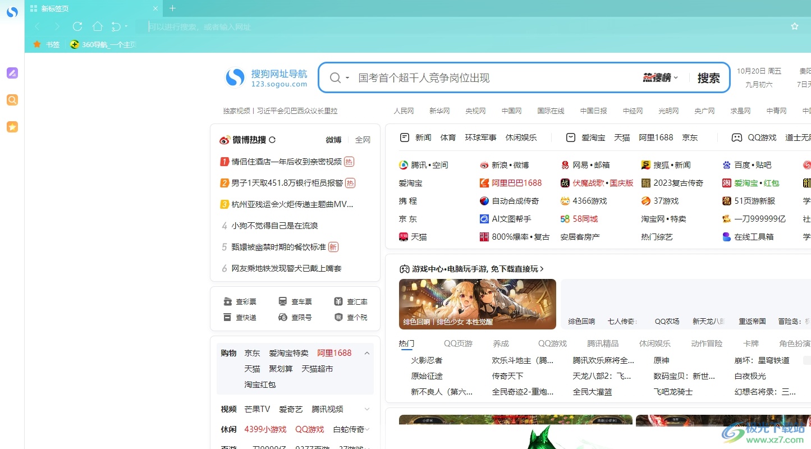Open the 火影忍者 game link
Image resolution: width=811 pixels, height=449 pixels.
pos(427,360)
